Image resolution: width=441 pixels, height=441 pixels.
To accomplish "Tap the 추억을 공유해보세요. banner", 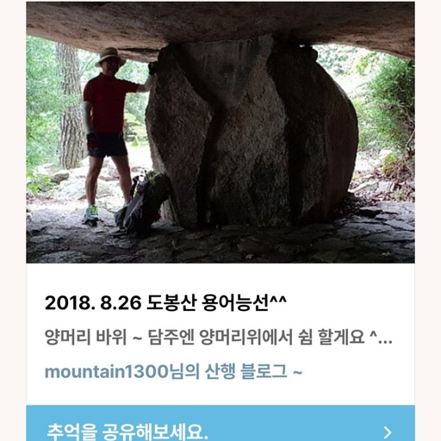I will point(220,423).
